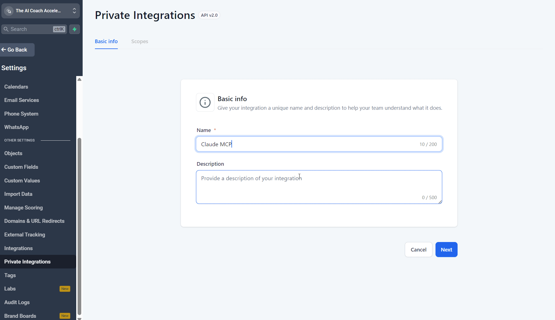Click the New badge next to Brand Boards
This screenshot has width=555, height=320.
coord(65,316)
